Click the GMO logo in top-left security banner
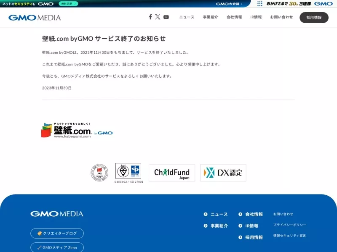337x252 pixels. pyautogui.click(x=45, y=4)
